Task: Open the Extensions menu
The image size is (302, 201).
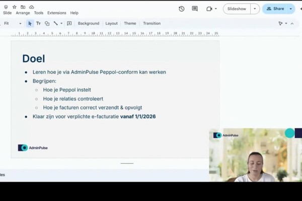Action: (x=57, y=13)
